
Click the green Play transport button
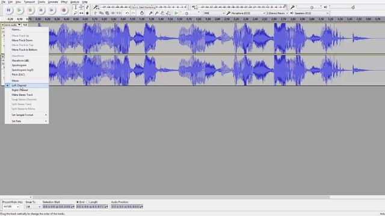tap(19, 10)
